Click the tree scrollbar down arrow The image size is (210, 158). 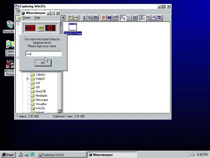(x=59, y=111)
